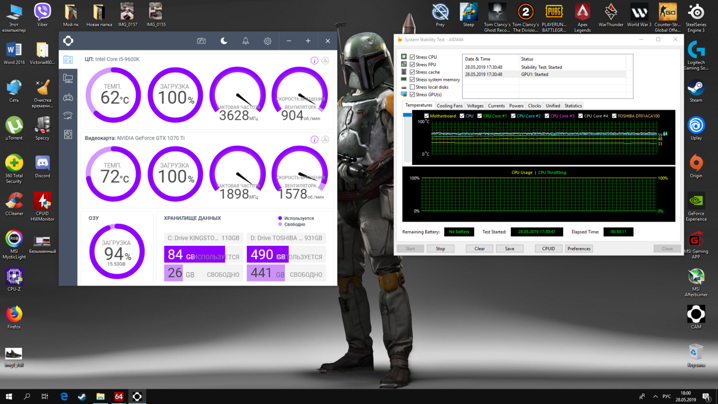Switch to AIDA64 via its taskbar icon
Viewport: 718px width, 404px height.
point(119,397)
